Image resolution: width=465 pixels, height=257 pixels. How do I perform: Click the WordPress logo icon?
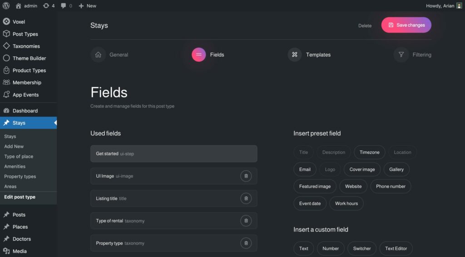[x=6, y=6]
